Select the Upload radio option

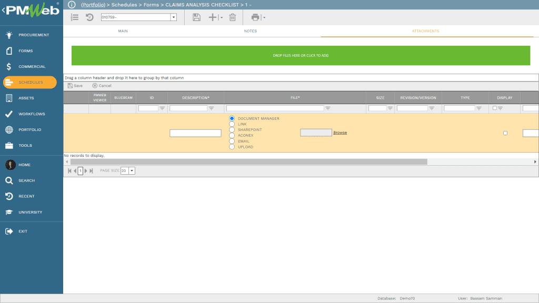pos(232,147)
